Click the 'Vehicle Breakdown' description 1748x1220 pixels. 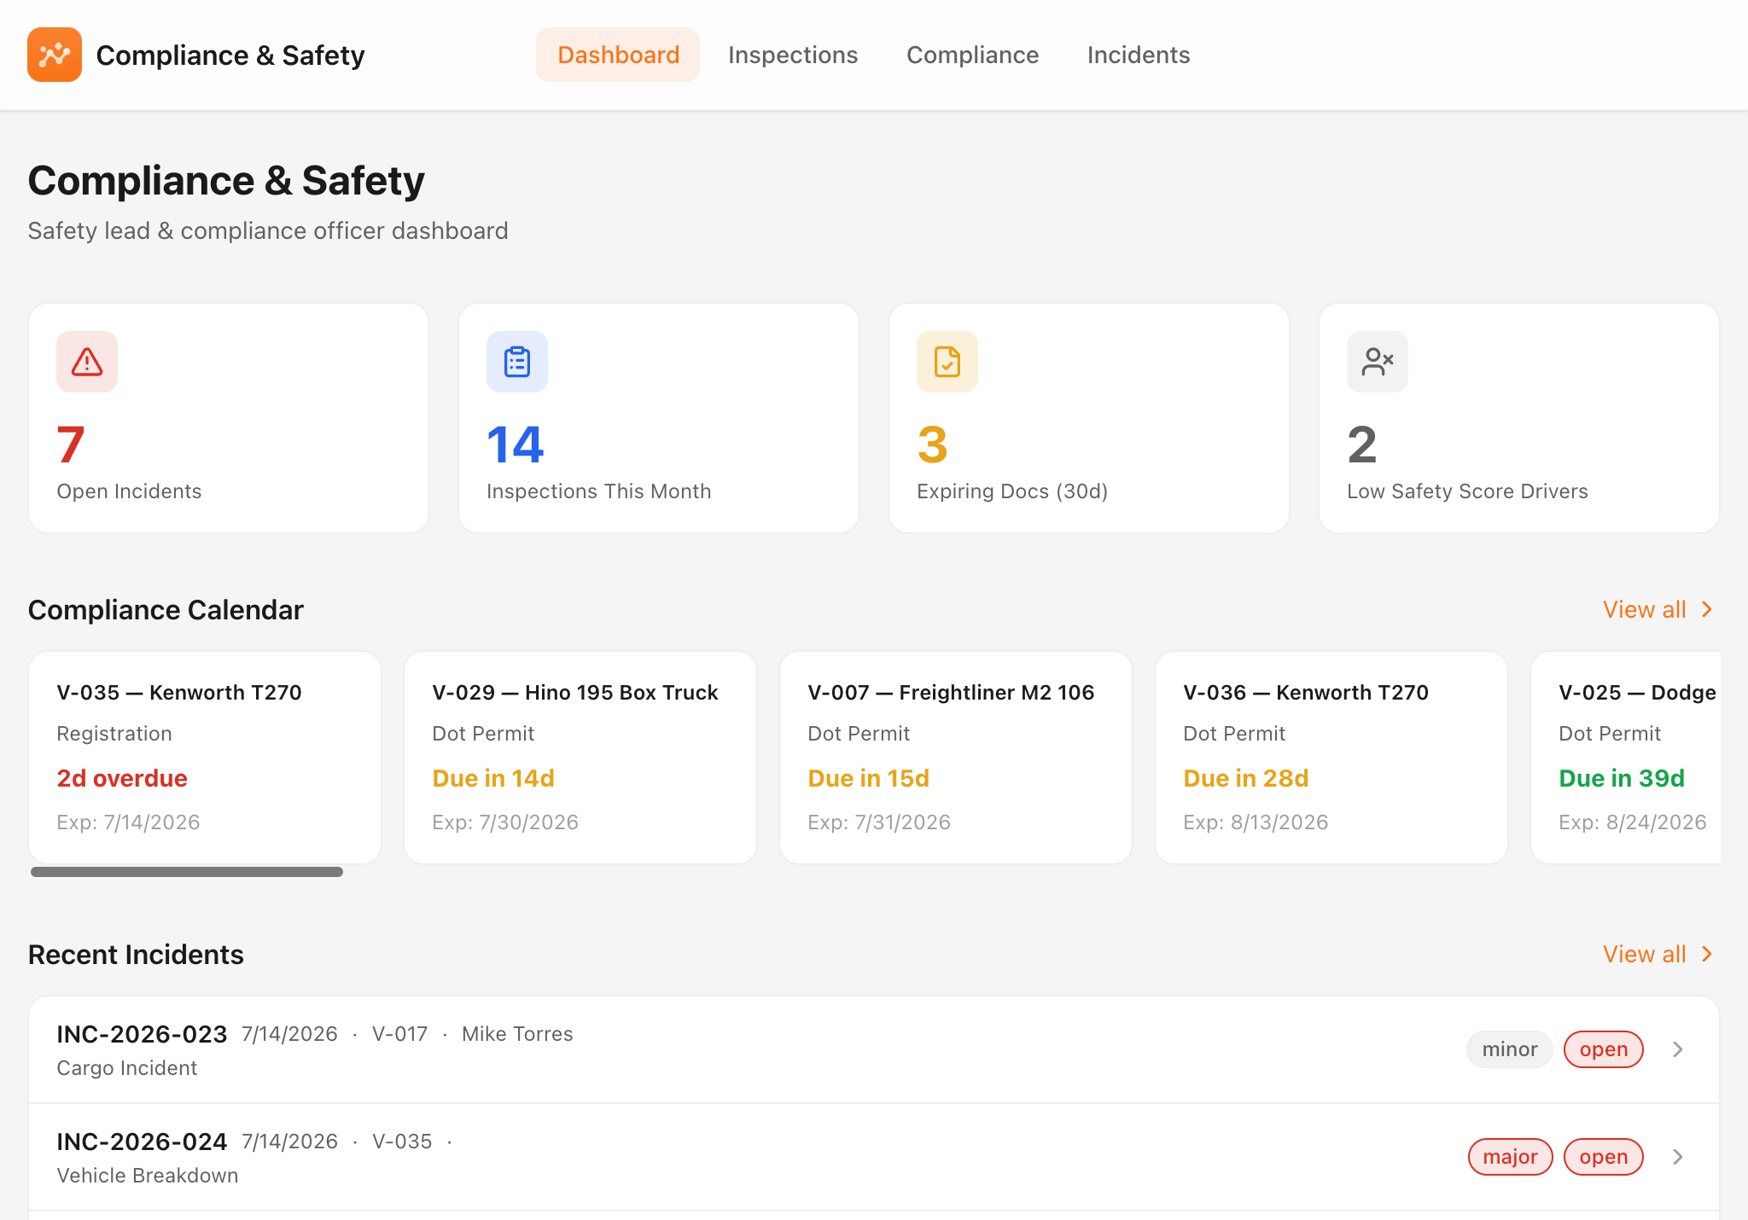click(148, 1176)
